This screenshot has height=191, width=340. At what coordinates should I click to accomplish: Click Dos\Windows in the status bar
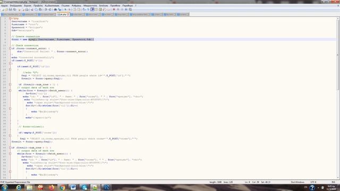click(297, 182)
